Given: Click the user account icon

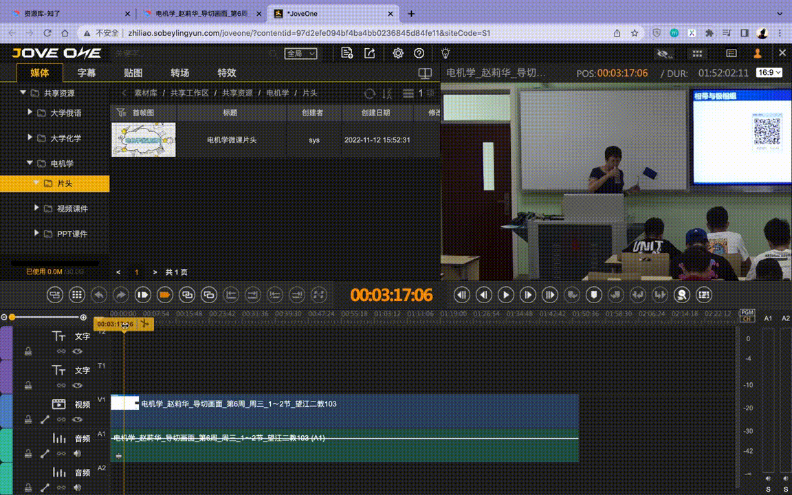Looking at the screenshot, I should 758,54.
